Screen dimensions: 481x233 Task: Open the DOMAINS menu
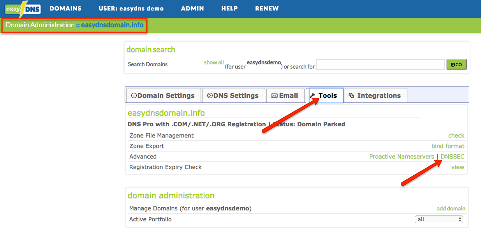pos(65,9)
